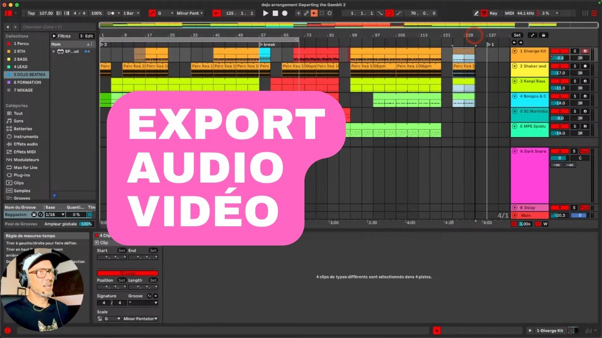Toggle the automation arm icon
The width and height of the screenshot is (602, 338).
(306, 13)
